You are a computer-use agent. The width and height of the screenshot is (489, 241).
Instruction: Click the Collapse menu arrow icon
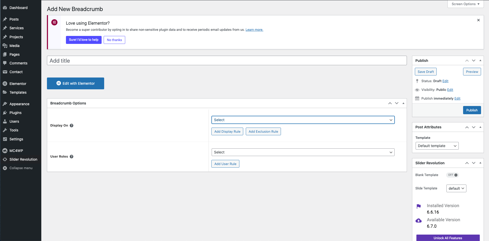(5, 168)
